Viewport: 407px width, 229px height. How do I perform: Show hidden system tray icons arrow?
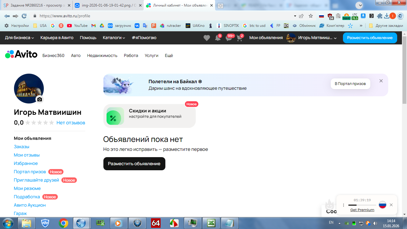tap(339, 223)
